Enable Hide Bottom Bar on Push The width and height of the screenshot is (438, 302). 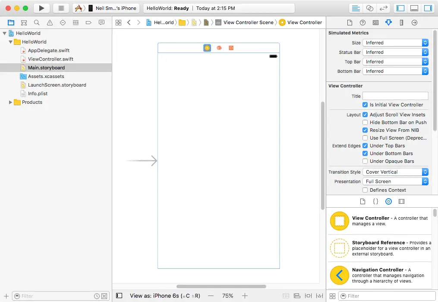point(365,122)
